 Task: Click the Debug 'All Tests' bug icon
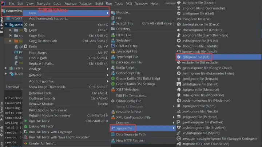pyautogui.click(x=25, y=126)
